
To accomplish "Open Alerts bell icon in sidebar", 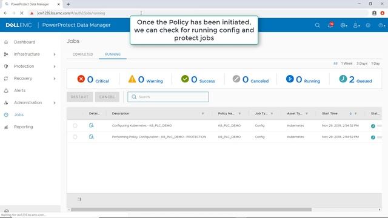I will point(6,91).
